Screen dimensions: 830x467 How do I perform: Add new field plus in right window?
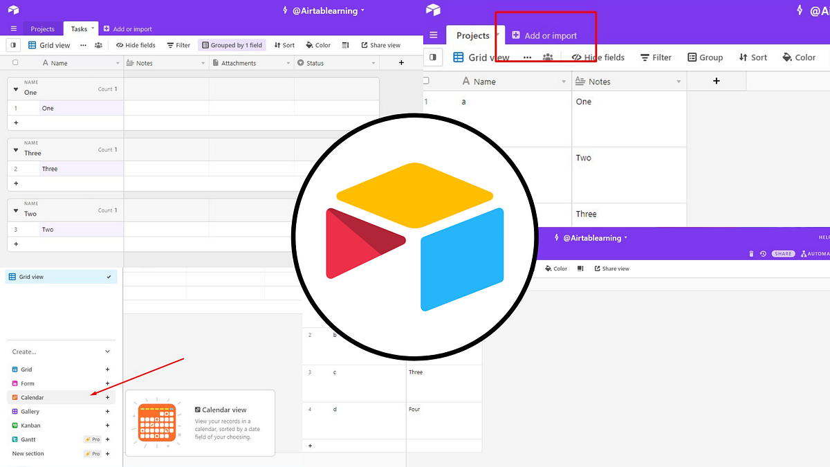717,81
